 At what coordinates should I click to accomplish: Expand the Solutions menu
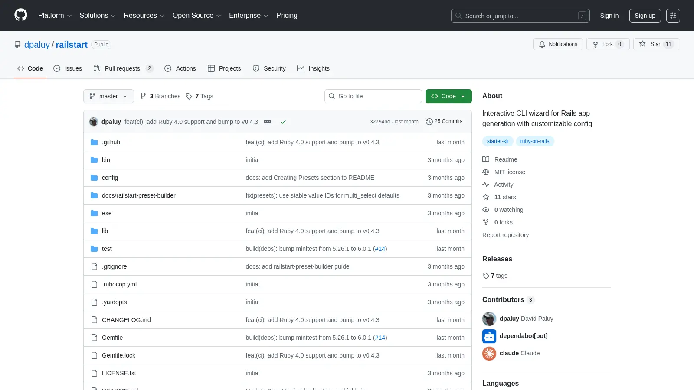pyautogui.click(x=98, y=16)
